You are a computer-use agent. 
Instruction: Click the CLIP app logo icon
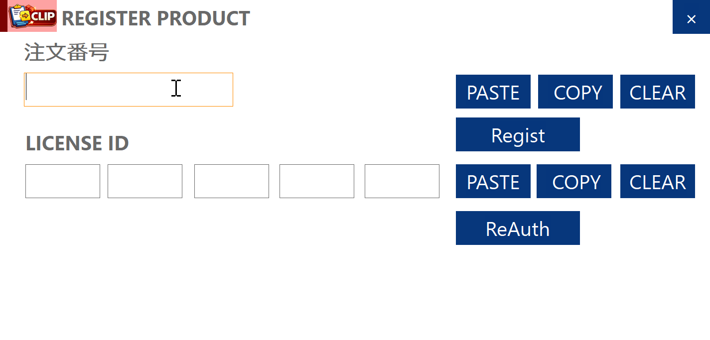33,16
